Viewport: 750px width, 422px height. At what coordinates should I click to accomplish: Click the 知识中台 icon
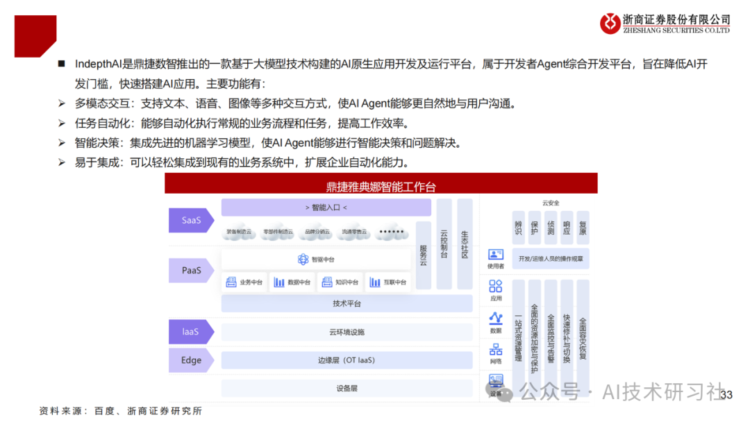(326, 282)
